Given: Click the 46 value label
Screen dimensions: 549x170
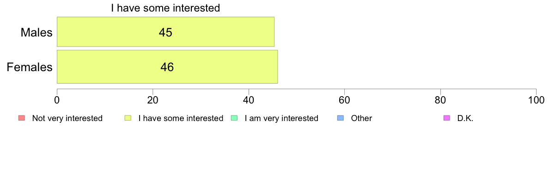Looking at the screenshot, I should coord(167,67).
